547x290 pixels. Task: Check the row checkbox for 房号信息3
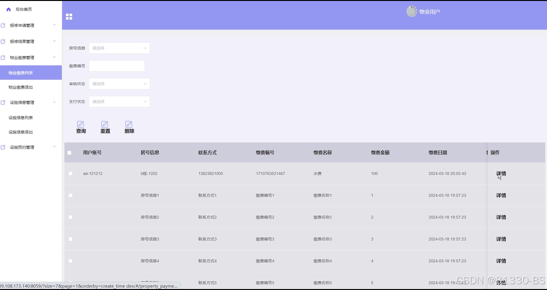(x=70, y=239)
